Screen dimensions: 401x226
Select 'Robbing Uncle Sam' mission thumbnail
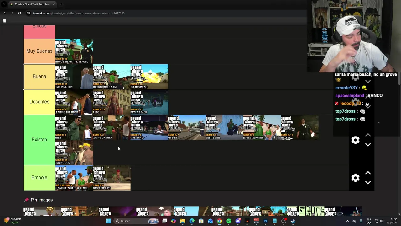112,77
